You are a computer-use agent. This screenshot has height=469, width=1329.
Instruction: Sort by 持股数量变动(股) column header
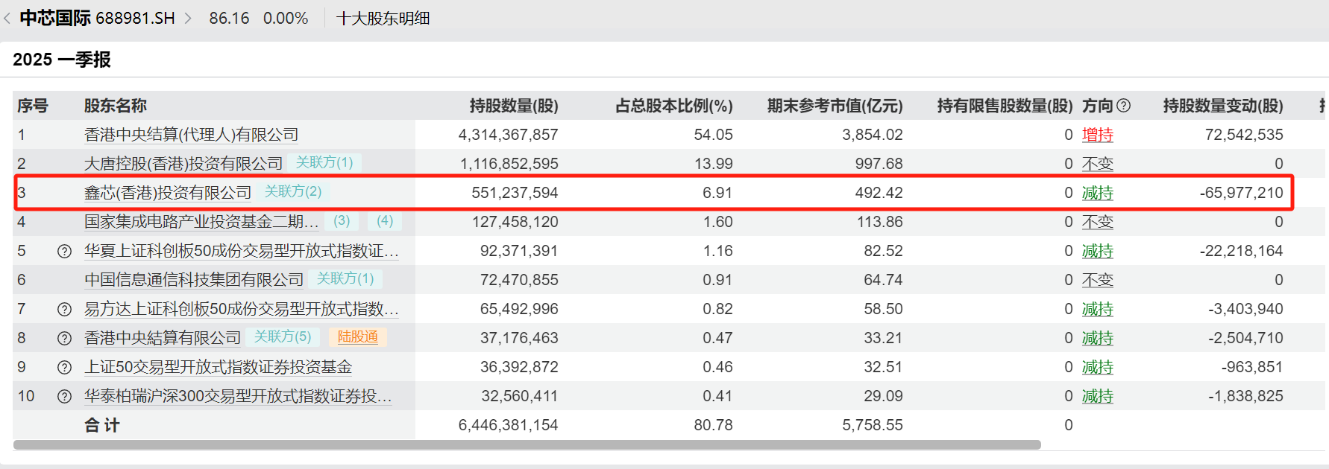point(1223,106)
